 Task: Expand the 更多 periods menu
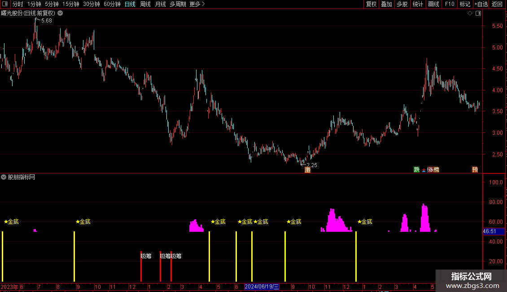197,4
